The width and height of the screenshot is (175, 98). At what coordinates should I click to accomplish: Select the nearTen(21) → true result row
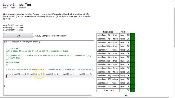(x=116, y=61)
